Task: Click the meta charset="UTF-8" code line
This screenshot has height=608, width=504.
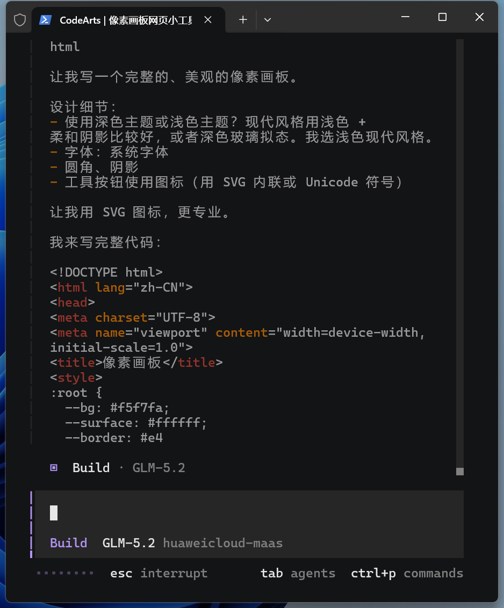Action: [133, 317]
